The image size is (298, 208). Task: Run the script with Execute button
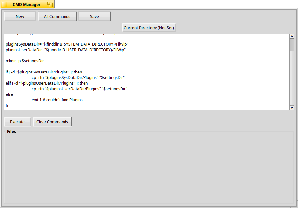point(17,122)
